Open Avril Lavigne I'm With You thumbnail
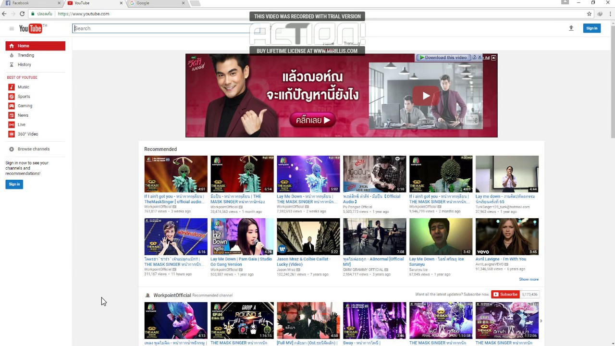 point(507,236)
